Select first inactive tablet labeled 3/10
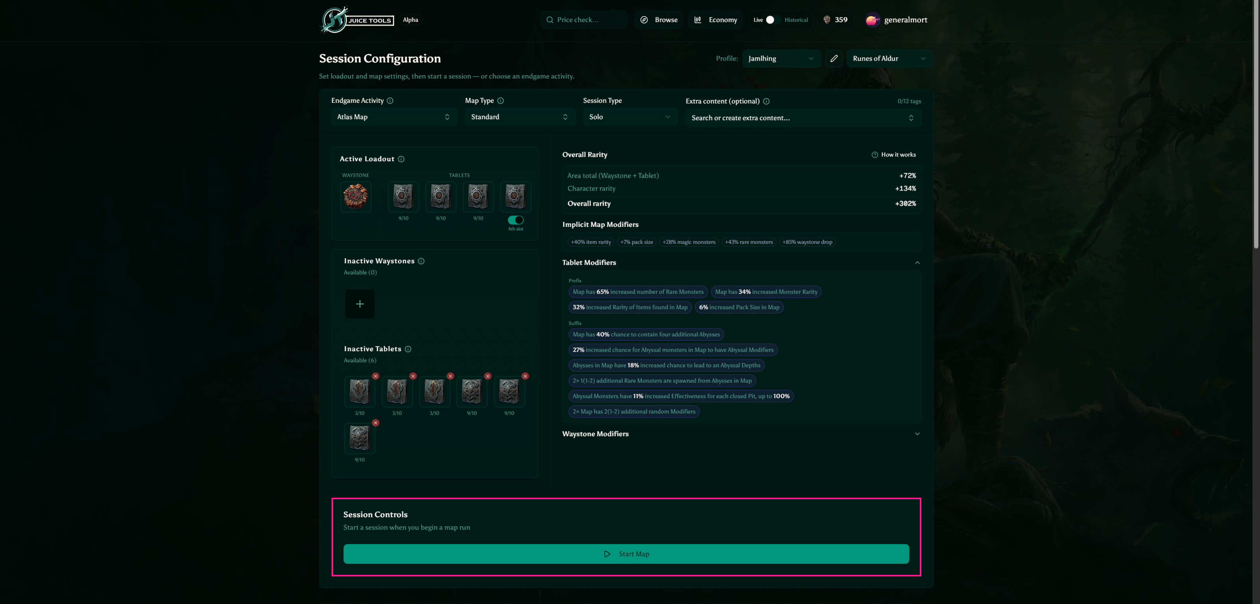The image size is (1260, 604). coord(359,392)
